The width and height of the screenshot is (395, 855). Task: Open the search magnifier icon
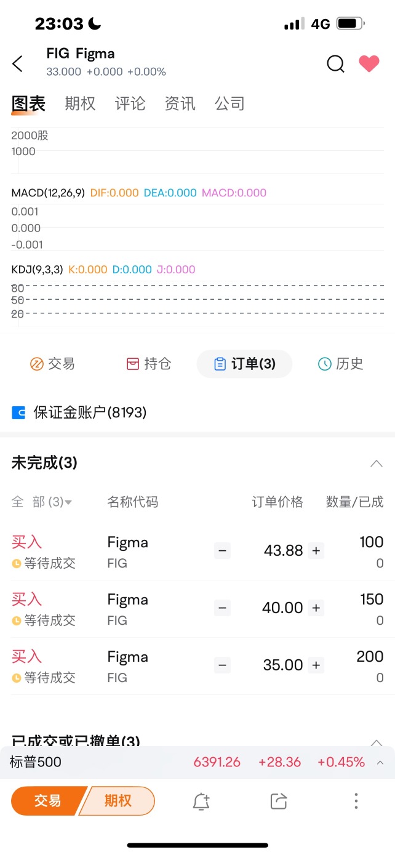tap(335, 63)
